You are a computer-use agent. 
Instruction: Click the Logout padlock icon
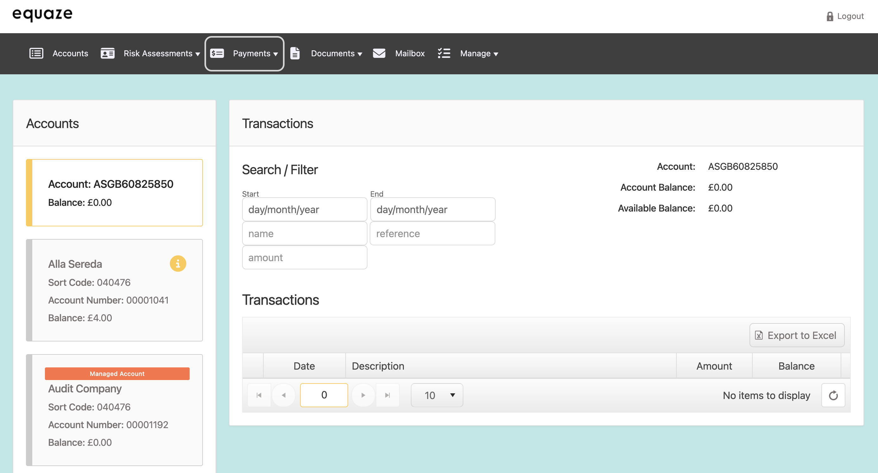(830, 16)
